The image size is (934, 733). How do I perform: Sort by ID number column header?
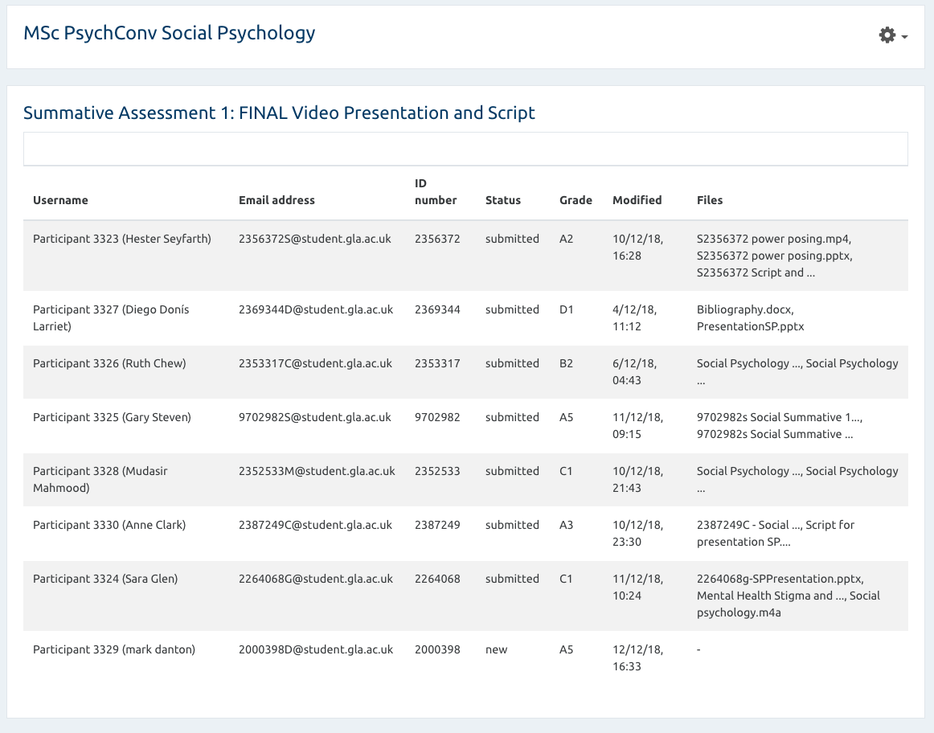pyautogui.click(x=436, y=192)
